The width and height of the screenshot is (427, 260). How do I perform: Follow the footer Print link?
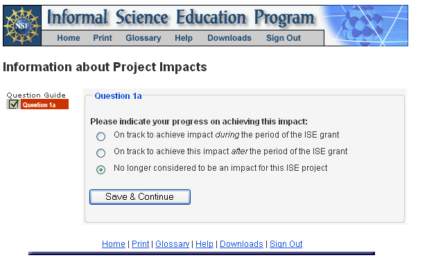point(141,244)
